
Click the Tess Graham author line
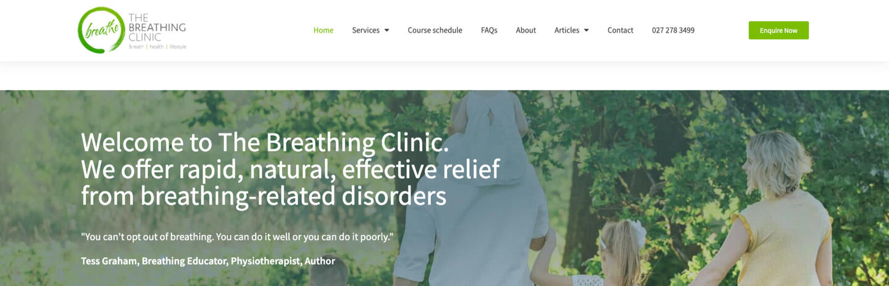[x=208, y=261]
